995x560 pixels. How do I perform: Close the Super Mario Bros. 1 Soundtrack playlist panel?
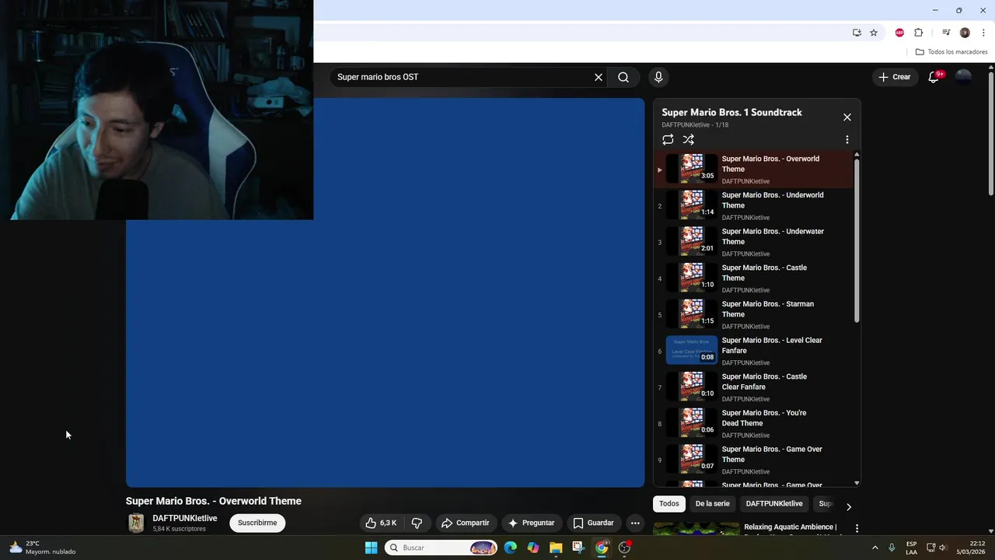847,117
